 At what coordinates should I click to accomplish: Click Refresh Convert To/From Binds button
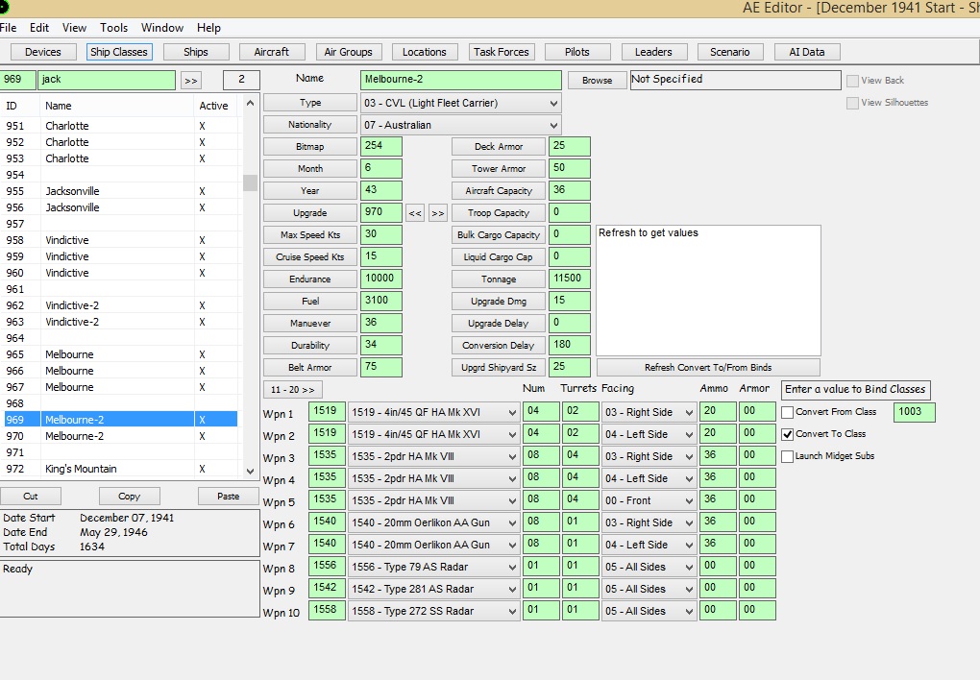coord(708,368)
